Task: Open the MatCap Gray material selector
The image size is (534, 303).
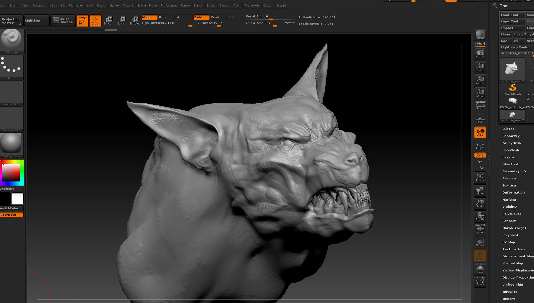Action: click(x=12, y=145)
